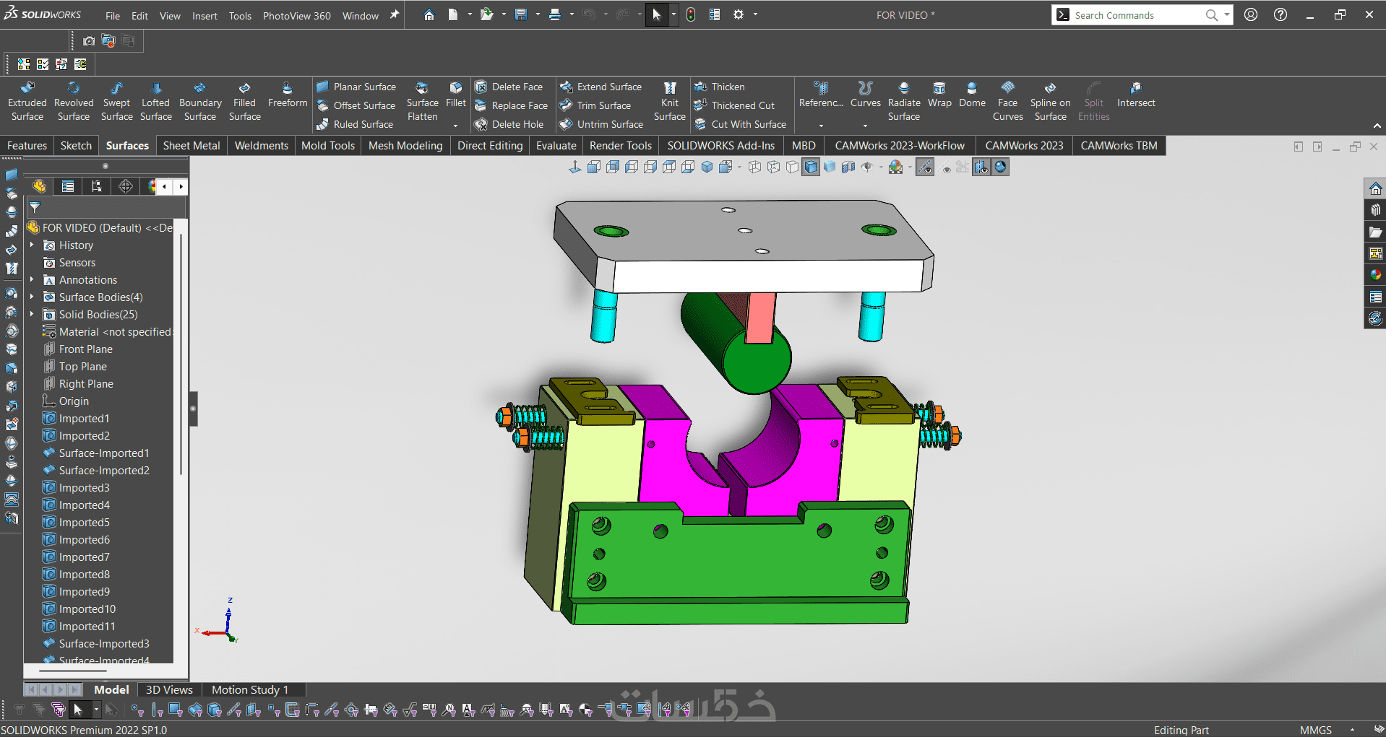Viewport: 1386px width, 737px height.
Task: Expand the Solid Bodies(25) folder
Action: click(32, 315)
